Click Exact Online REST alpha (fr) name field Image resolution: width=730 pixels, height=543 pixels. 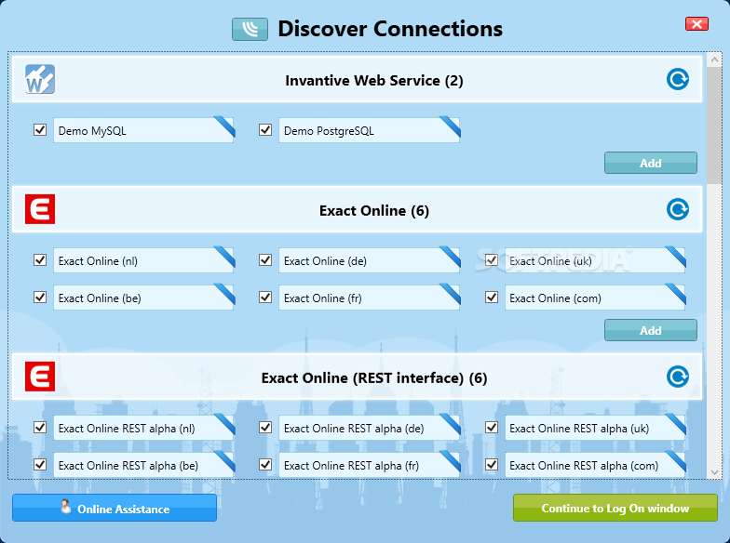(x=369, y=465)
